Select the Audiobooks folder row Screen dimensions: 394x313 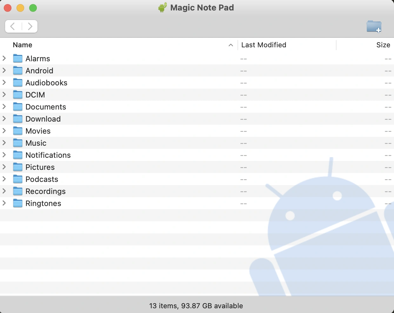(x=46, y=83)
